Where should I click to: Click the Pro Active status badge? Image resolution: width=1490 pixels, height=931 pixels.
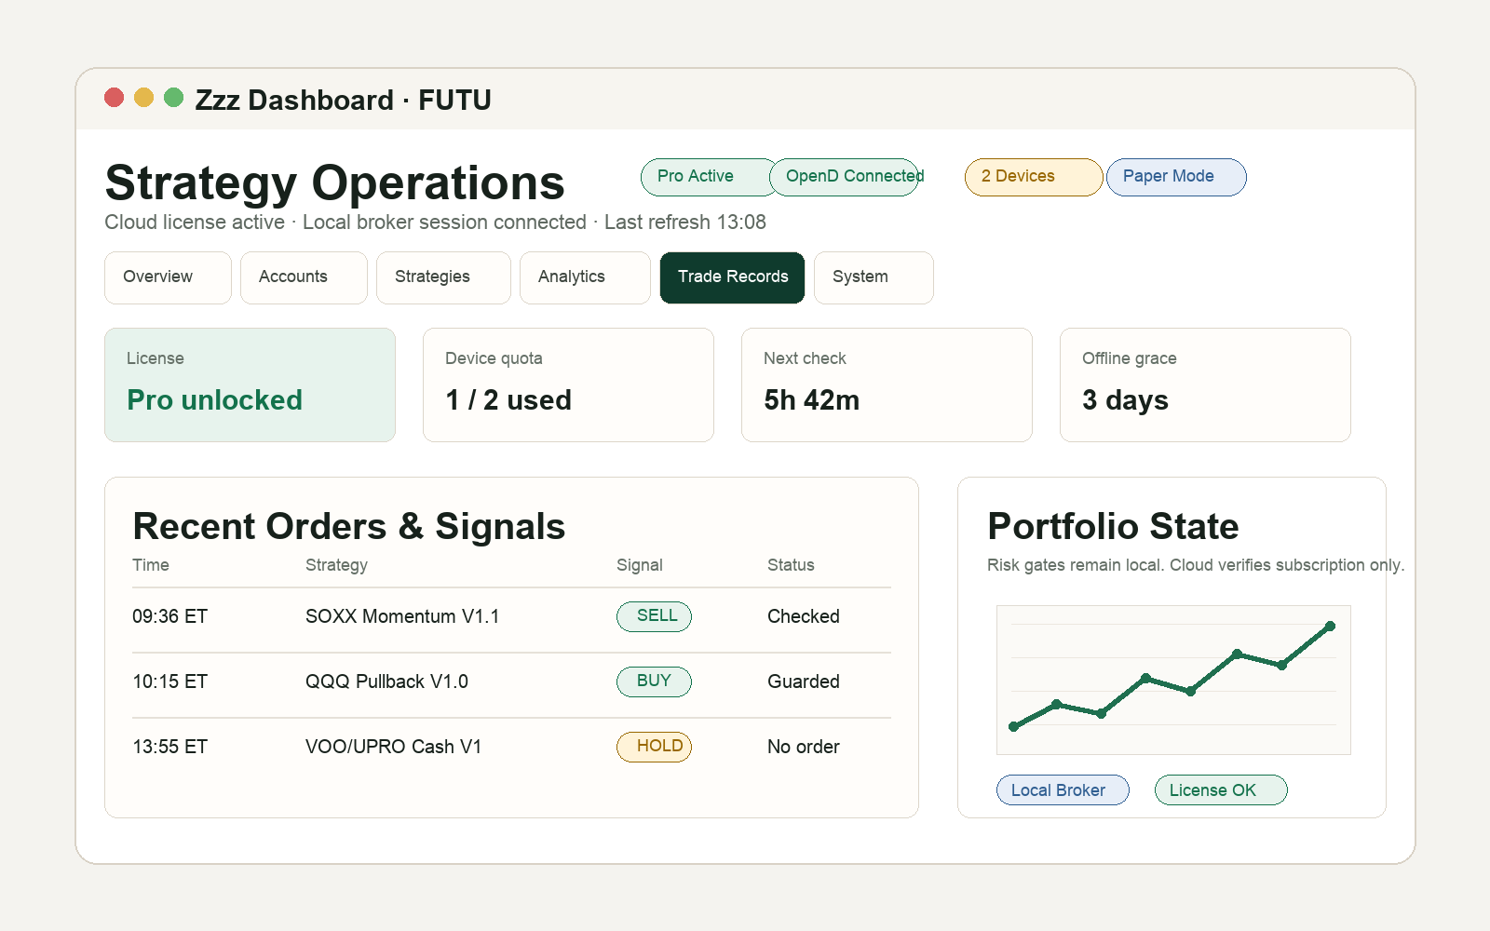point(709,177)
